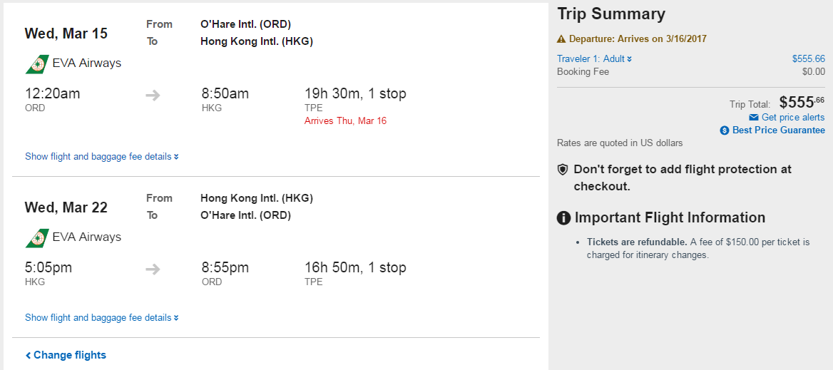Click the Wed, Mar 22 return date heading
Screen dimensions: 833x370
point(66,207)
